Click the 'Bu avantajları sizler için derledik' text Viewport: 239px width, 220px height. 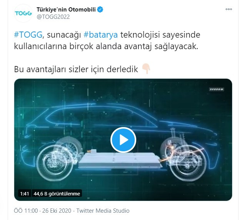click(76, 69)
